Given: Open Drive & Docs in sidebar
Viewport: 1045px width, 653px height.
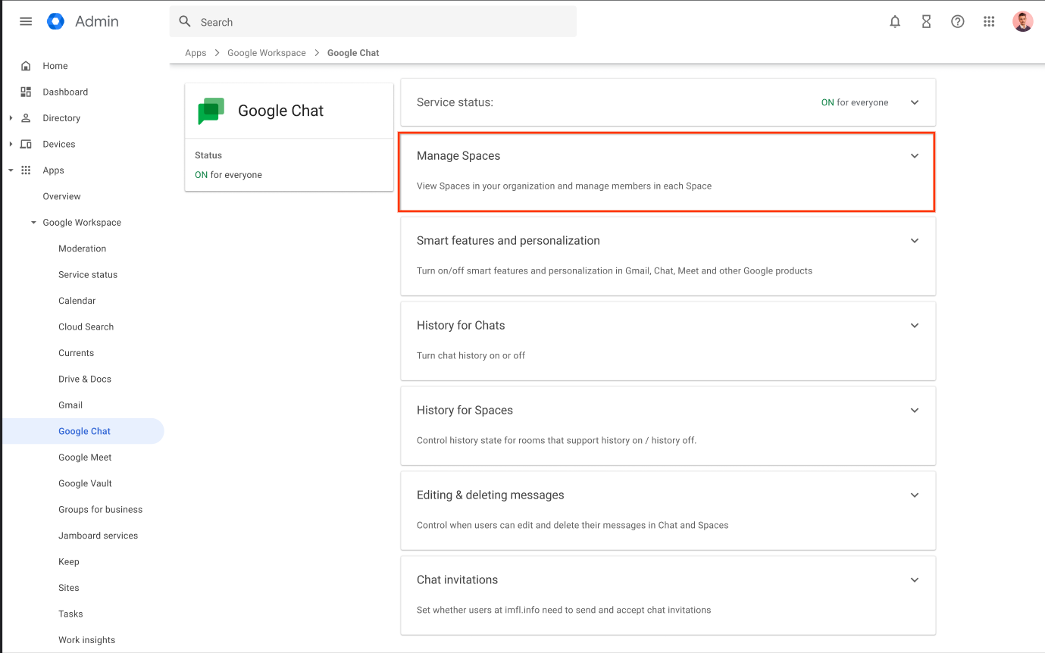Looking at the screenshot, I should [x=85, y=380].
